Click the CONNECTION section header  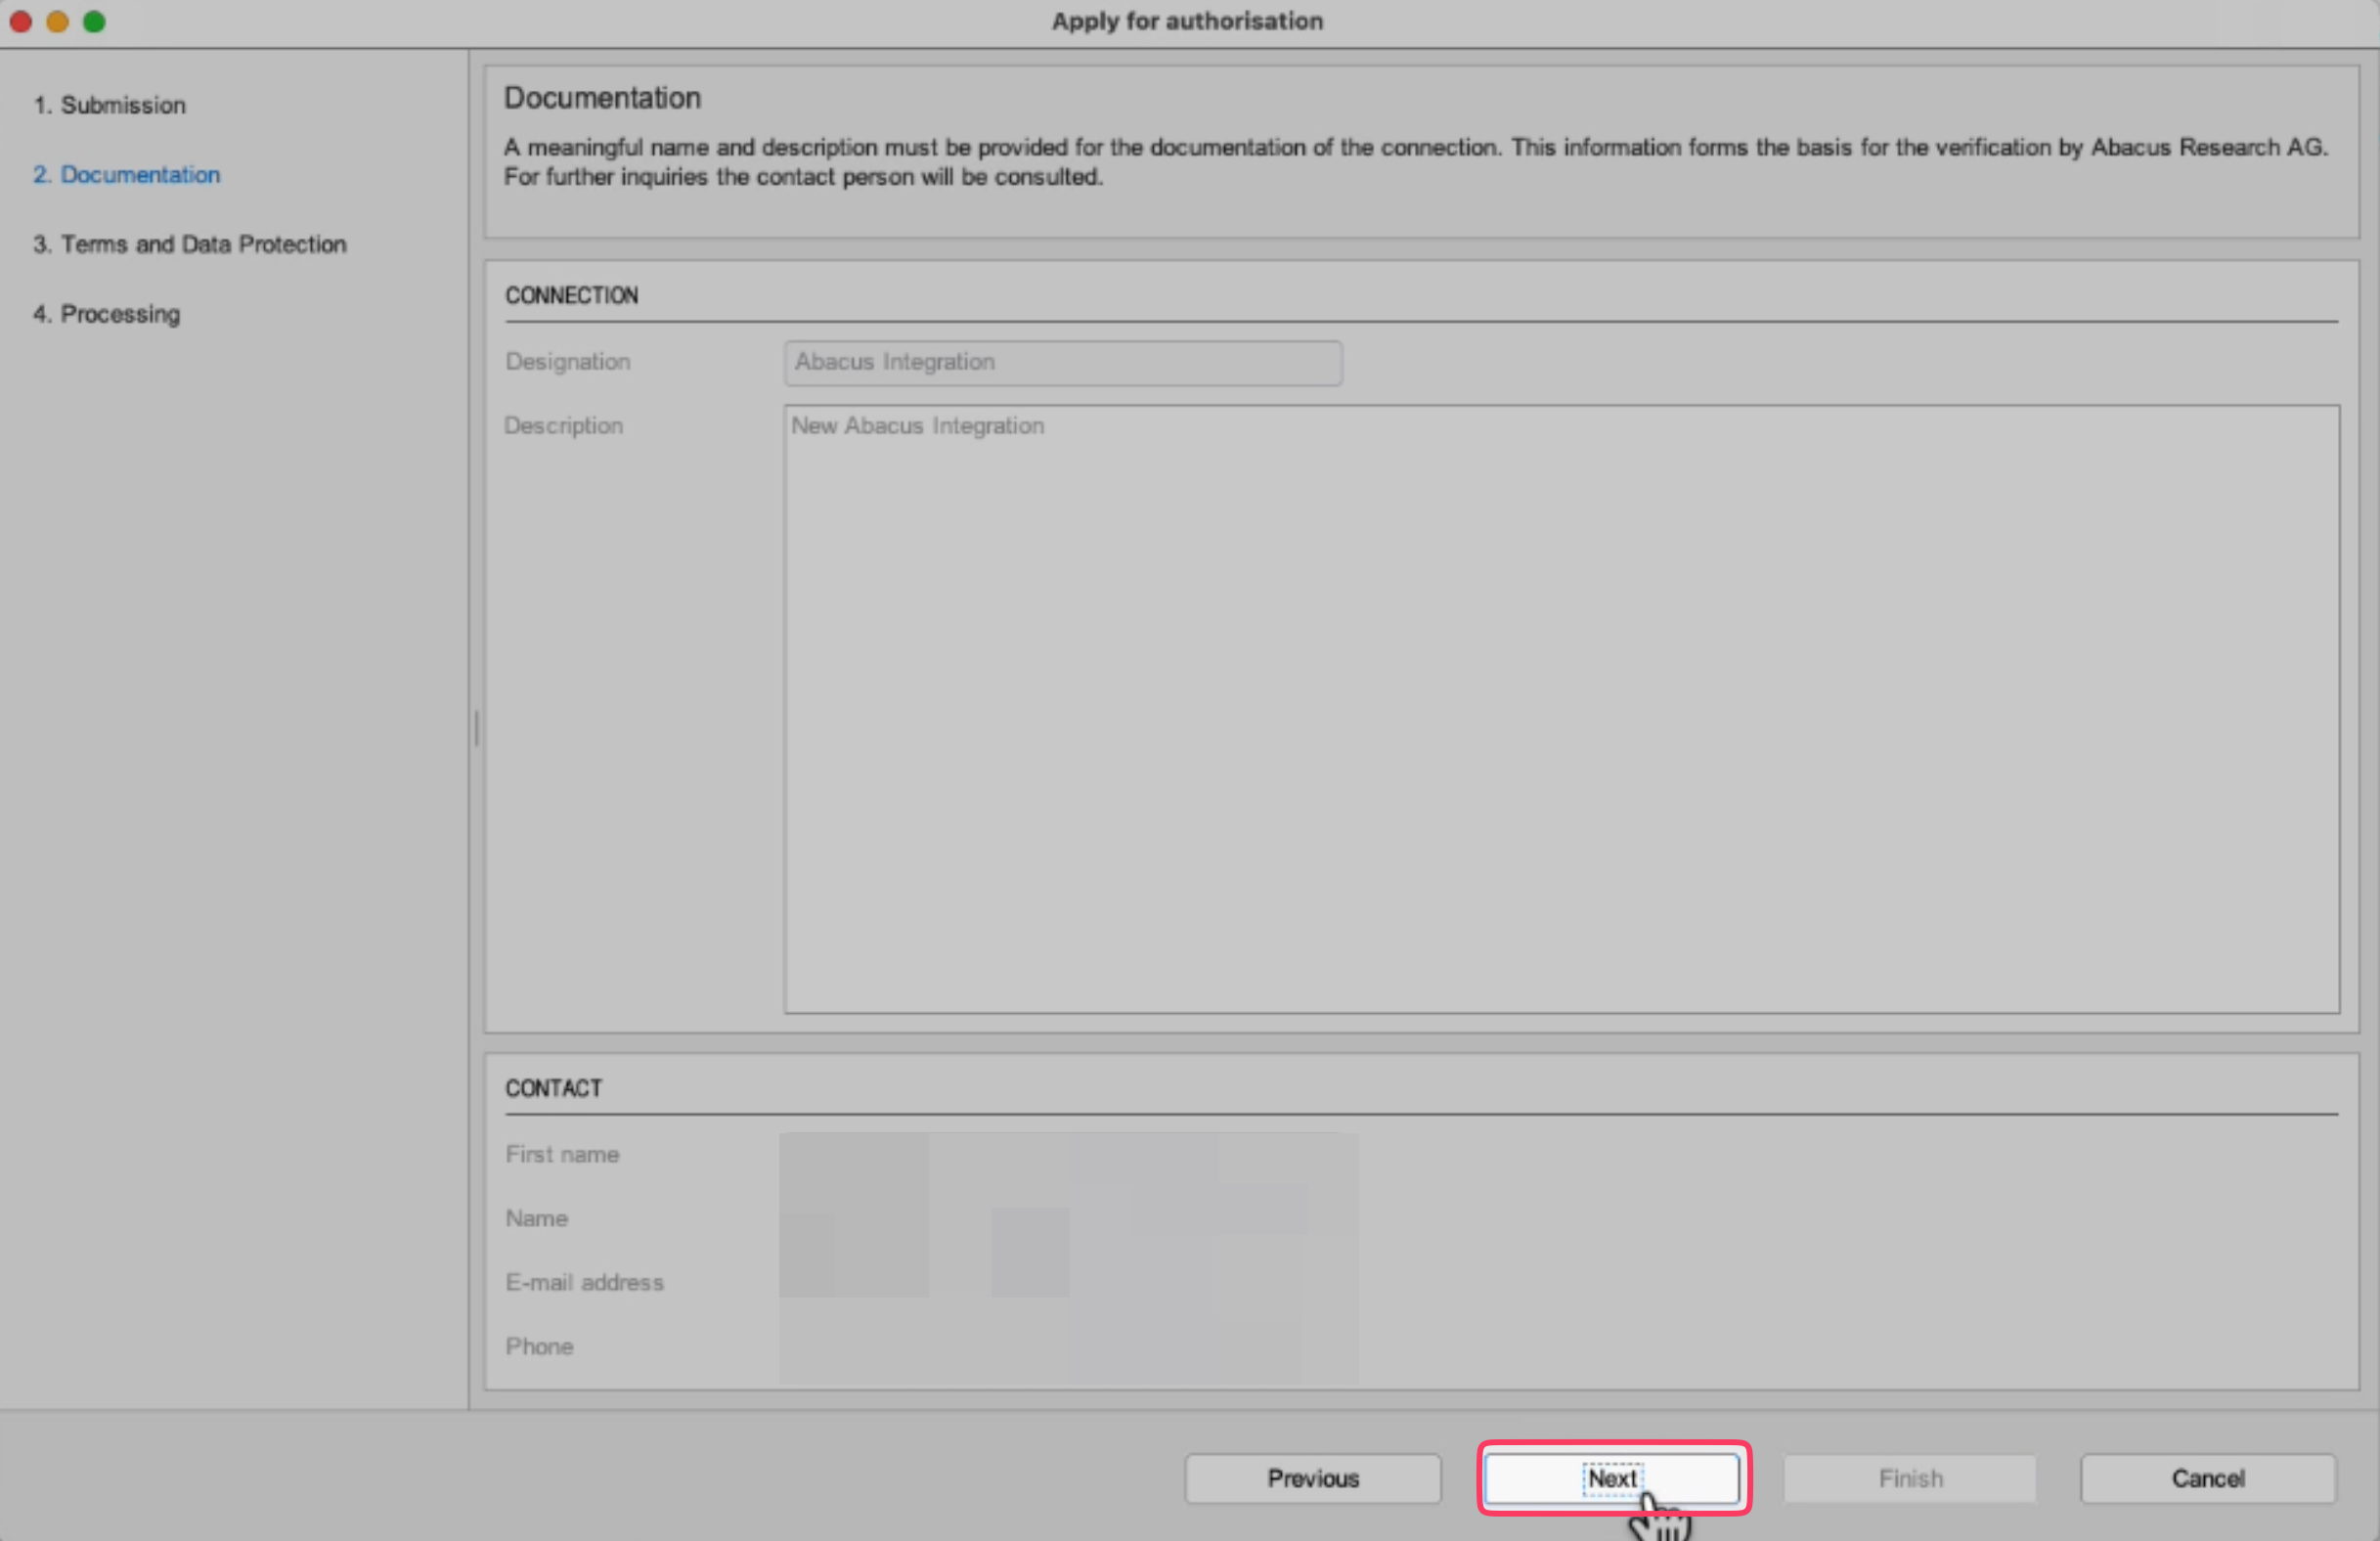point(571,295)
